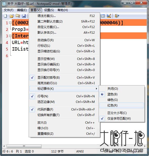This screenshot has height=156, width=149.
Task: Toggle 显示配对括号(B) checked option
Action: 65,78
